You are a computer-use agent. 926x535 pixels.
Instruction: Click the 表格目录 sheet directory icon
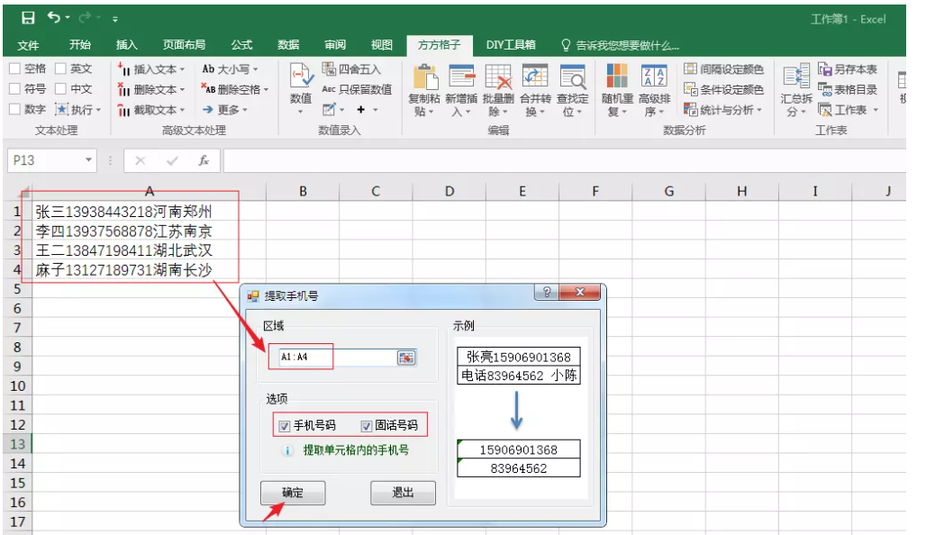point(824,89)
